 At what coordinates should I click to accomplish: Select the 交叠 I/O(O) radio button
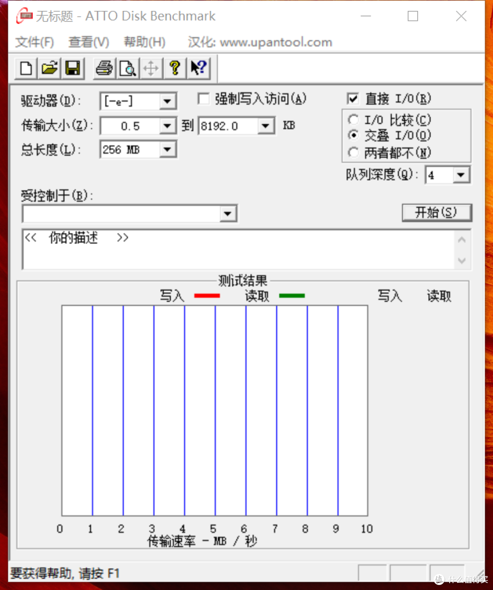pyautogui.click(x=353, y=135)
